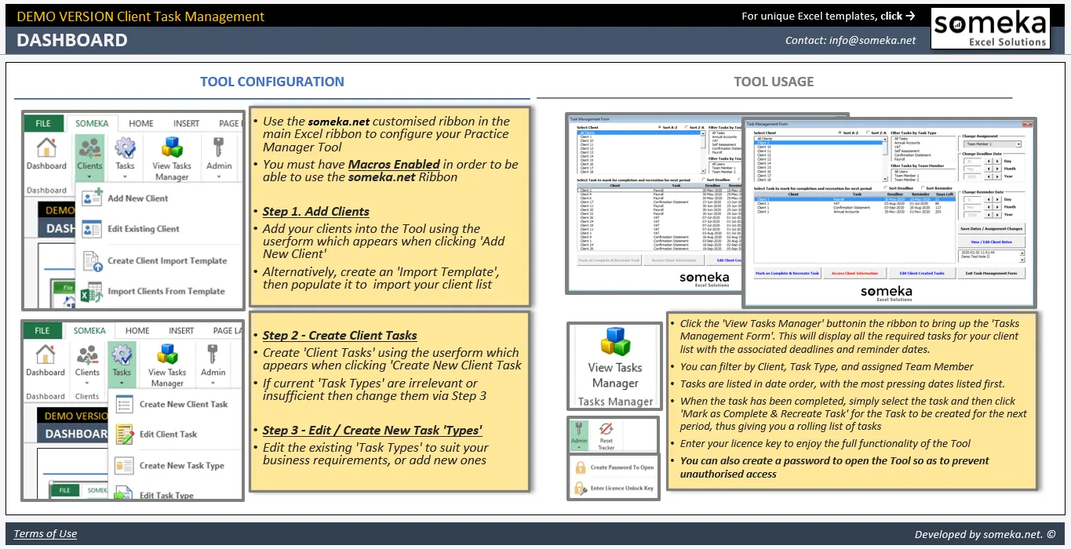This screenshot has height=549, width=1071.
Task: Choose the Edit Existing Client icon
Action: point(92,229)
